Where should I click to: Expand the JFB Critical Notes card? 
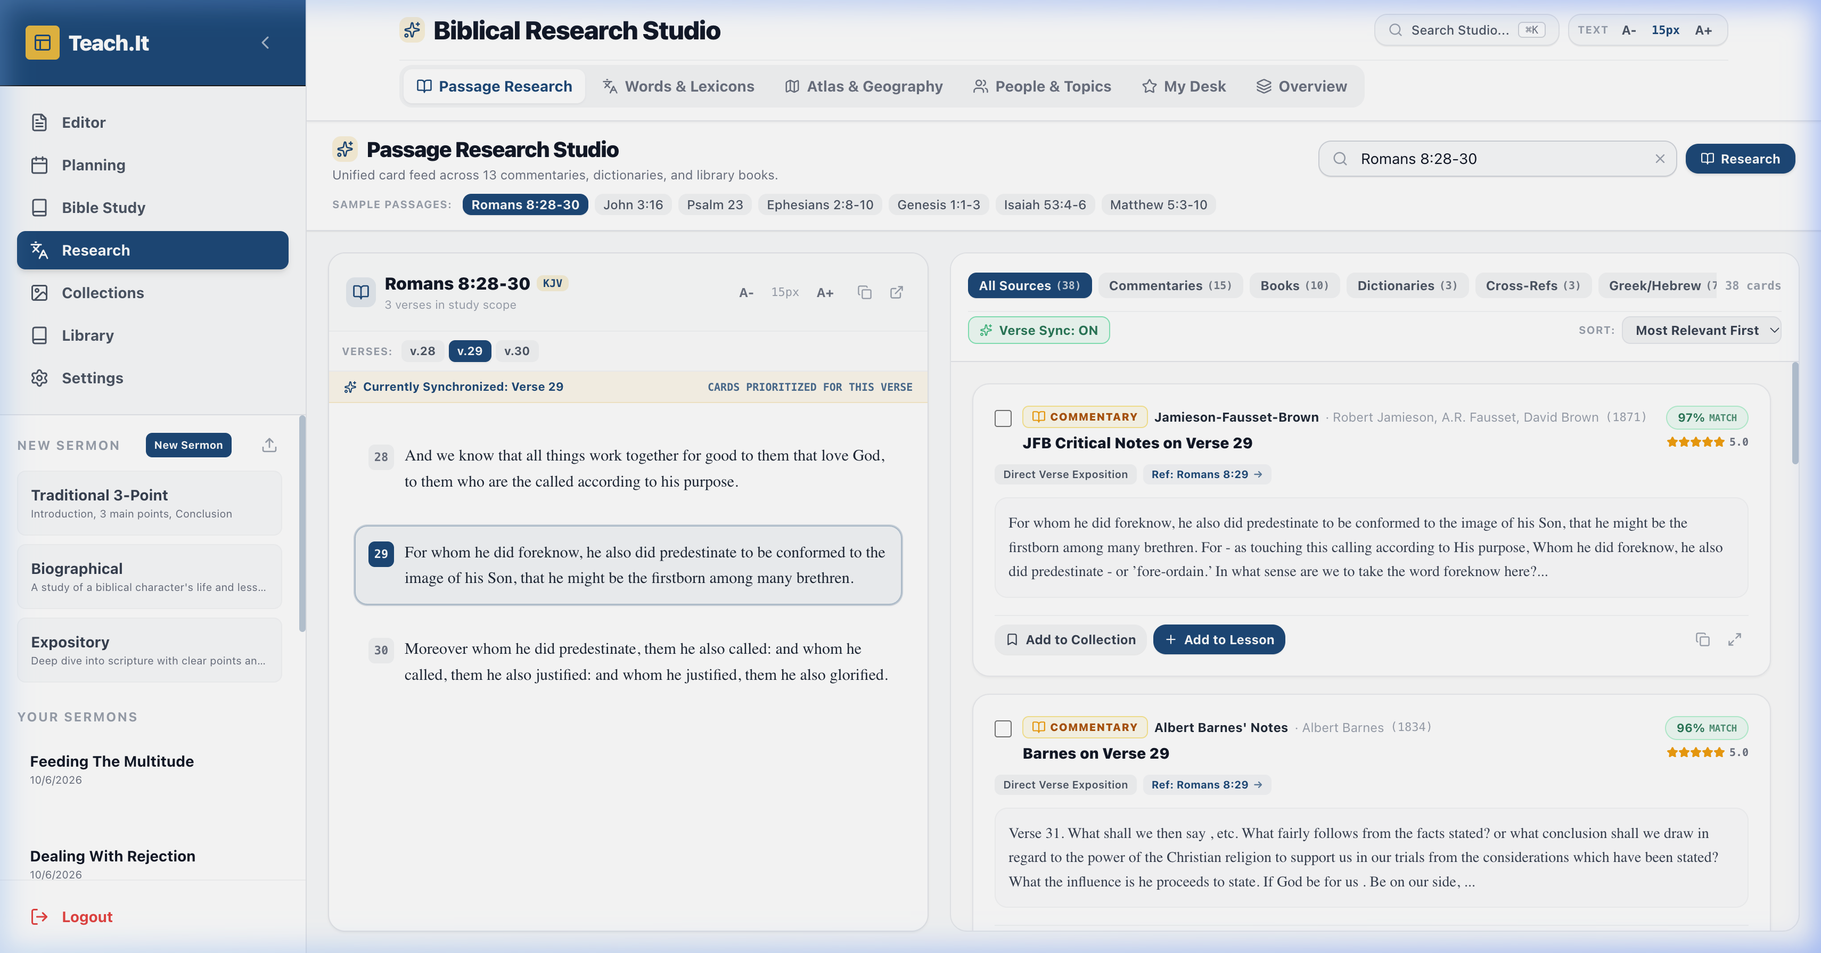pyautogui.click(x=1735, y=639)
